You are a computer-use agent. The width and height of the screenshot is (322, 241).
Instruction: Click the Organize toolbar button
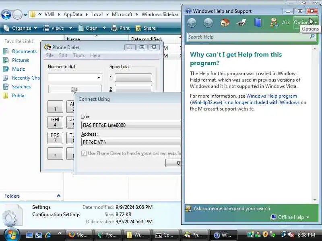coord(20,28)
